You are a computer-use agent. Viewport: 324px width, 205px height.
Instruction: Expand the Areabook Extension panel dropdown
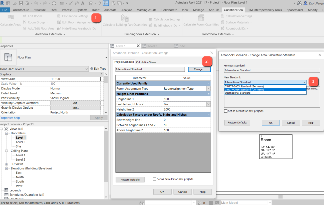(64, 34)
